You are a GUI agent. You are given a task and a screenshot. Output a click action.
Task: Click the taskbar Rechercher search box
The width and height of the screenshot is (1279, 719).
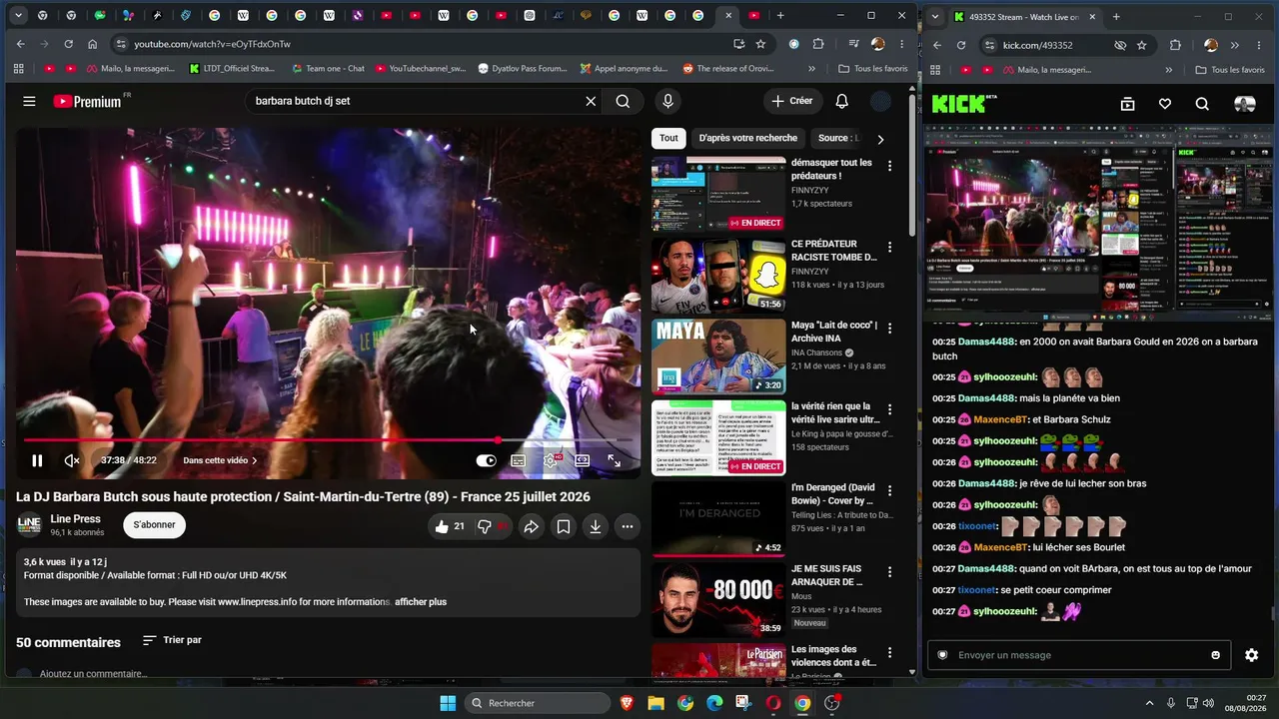pyautogui.click(x=538, y=703)
